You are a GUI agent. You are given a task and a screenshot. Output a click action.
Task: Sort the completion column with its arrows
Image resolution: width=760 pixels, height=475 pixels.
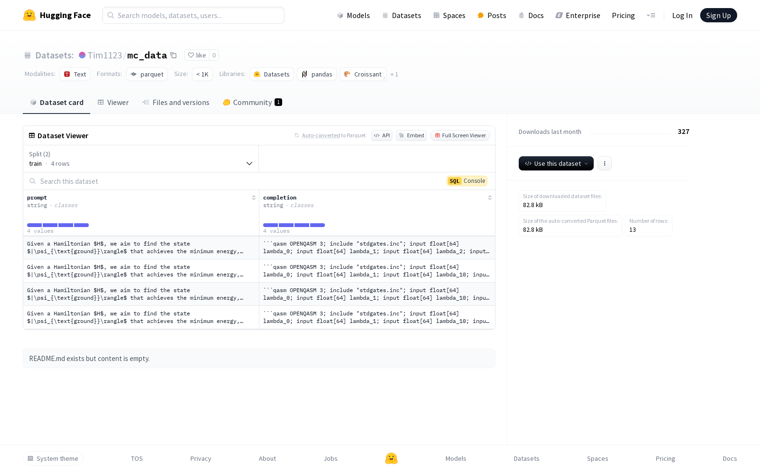490,198
